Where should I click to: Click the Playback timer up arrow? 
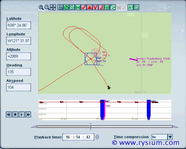[97, 136]
